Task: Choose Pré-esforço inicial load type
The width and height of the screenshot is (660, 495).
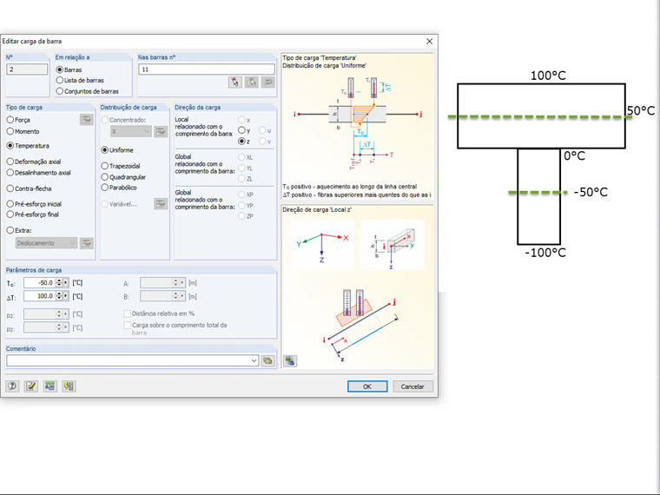Action: pyautogui.click(x=10, y=204)
